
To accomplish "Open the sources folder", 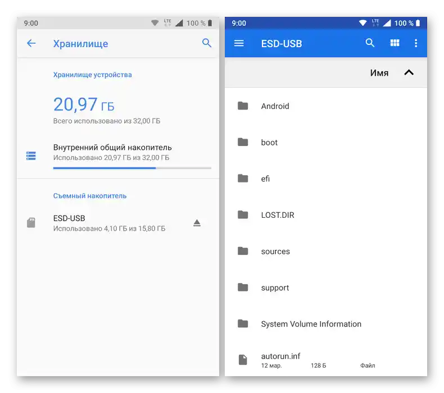I will coord(325,252).
